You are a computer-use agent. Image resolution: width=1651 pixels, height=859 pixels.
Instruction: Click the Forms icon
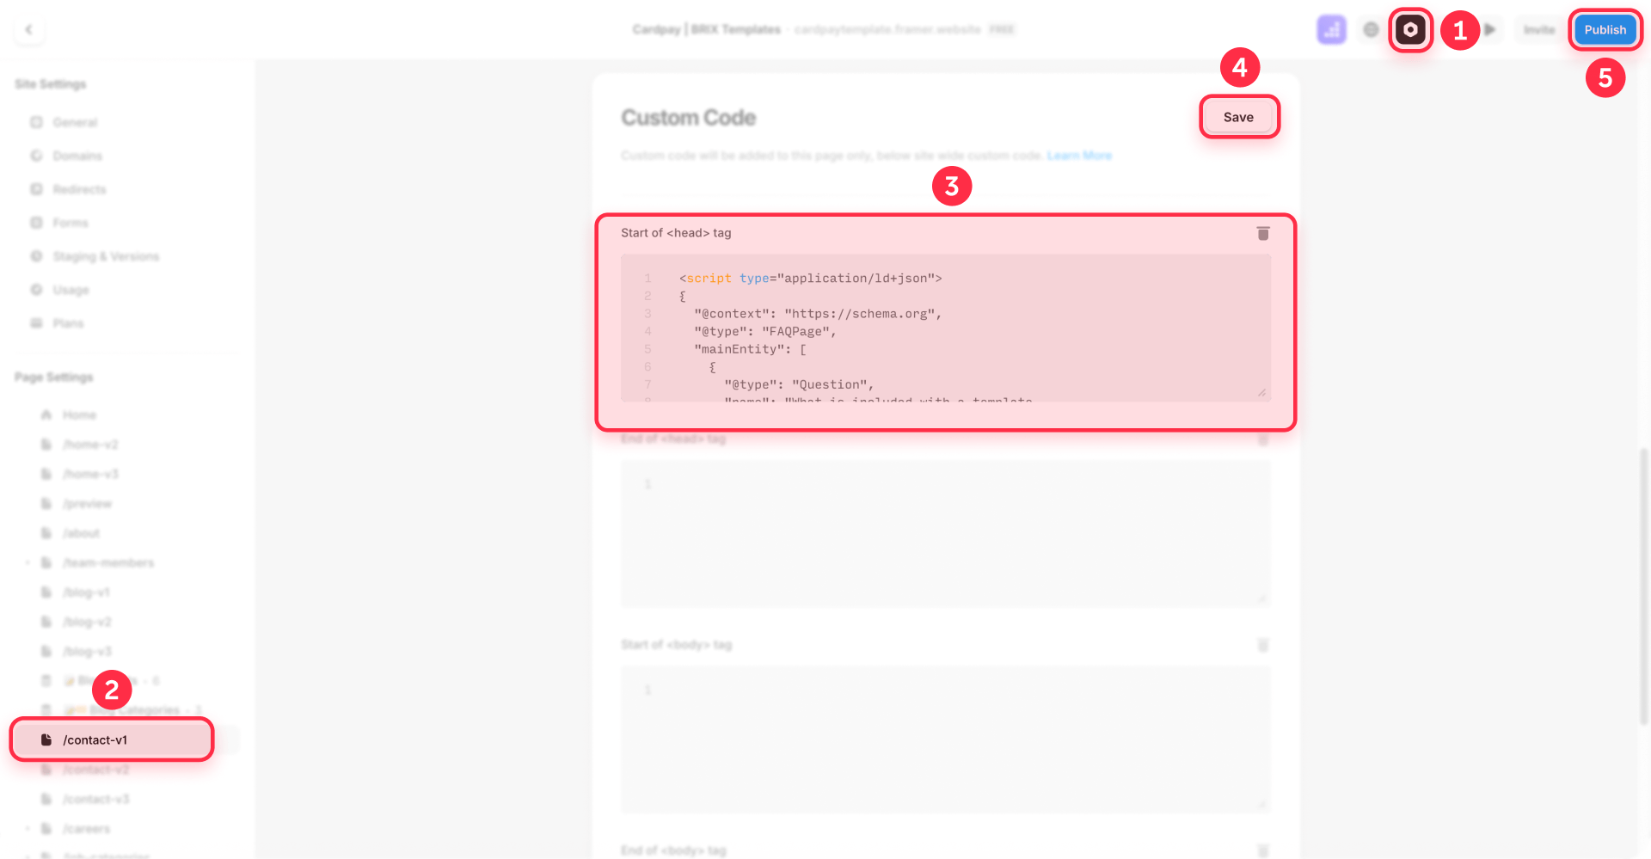point(36,223)
